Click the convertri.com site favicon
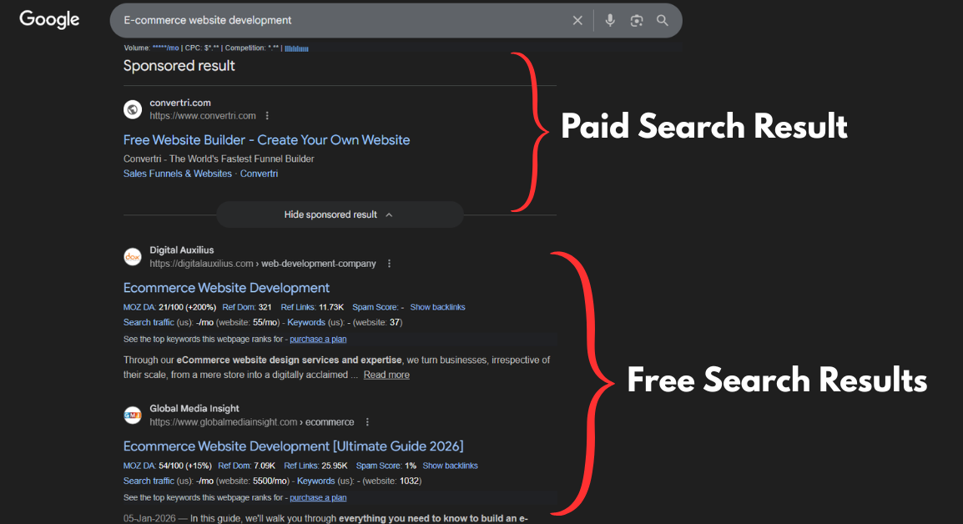Viewport: 963px width, 524px height. coord(132,109)
